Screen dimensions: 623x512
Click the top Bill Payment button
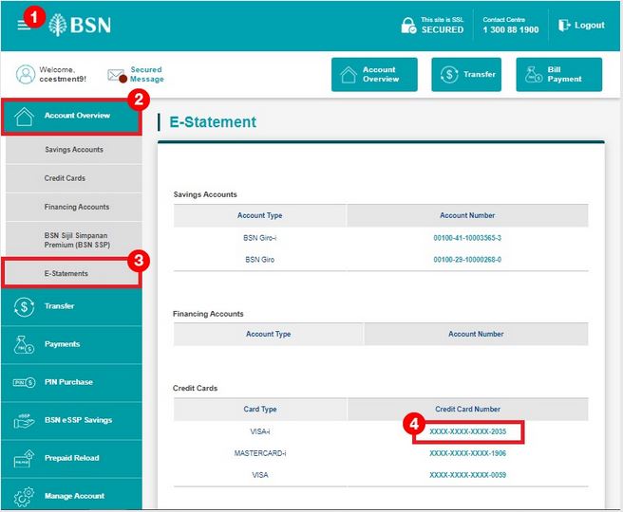click(559, 75)
